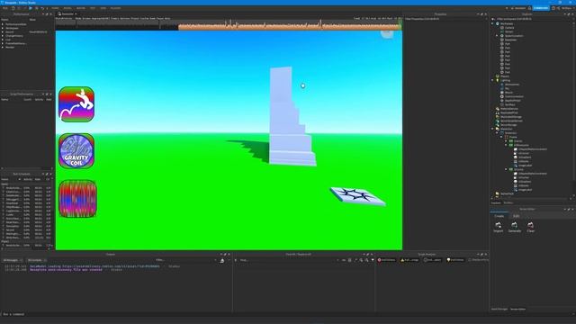This screenshot has width=576, height=324.
Task: Click the blue Collaborate button
Action: (541, 8)
